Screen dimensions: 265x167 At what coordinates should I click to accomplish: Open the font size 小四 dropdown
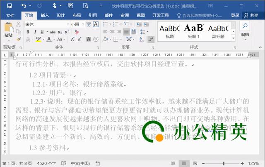tap(83, 24)
